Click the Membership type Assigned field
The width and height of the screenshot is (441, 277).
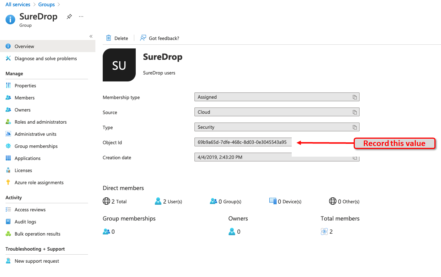point(277,97)
